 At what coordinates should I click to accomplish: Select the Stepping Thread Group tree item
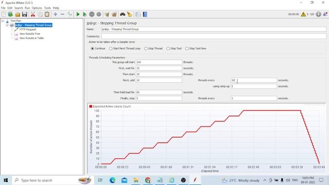pos(33,25)
